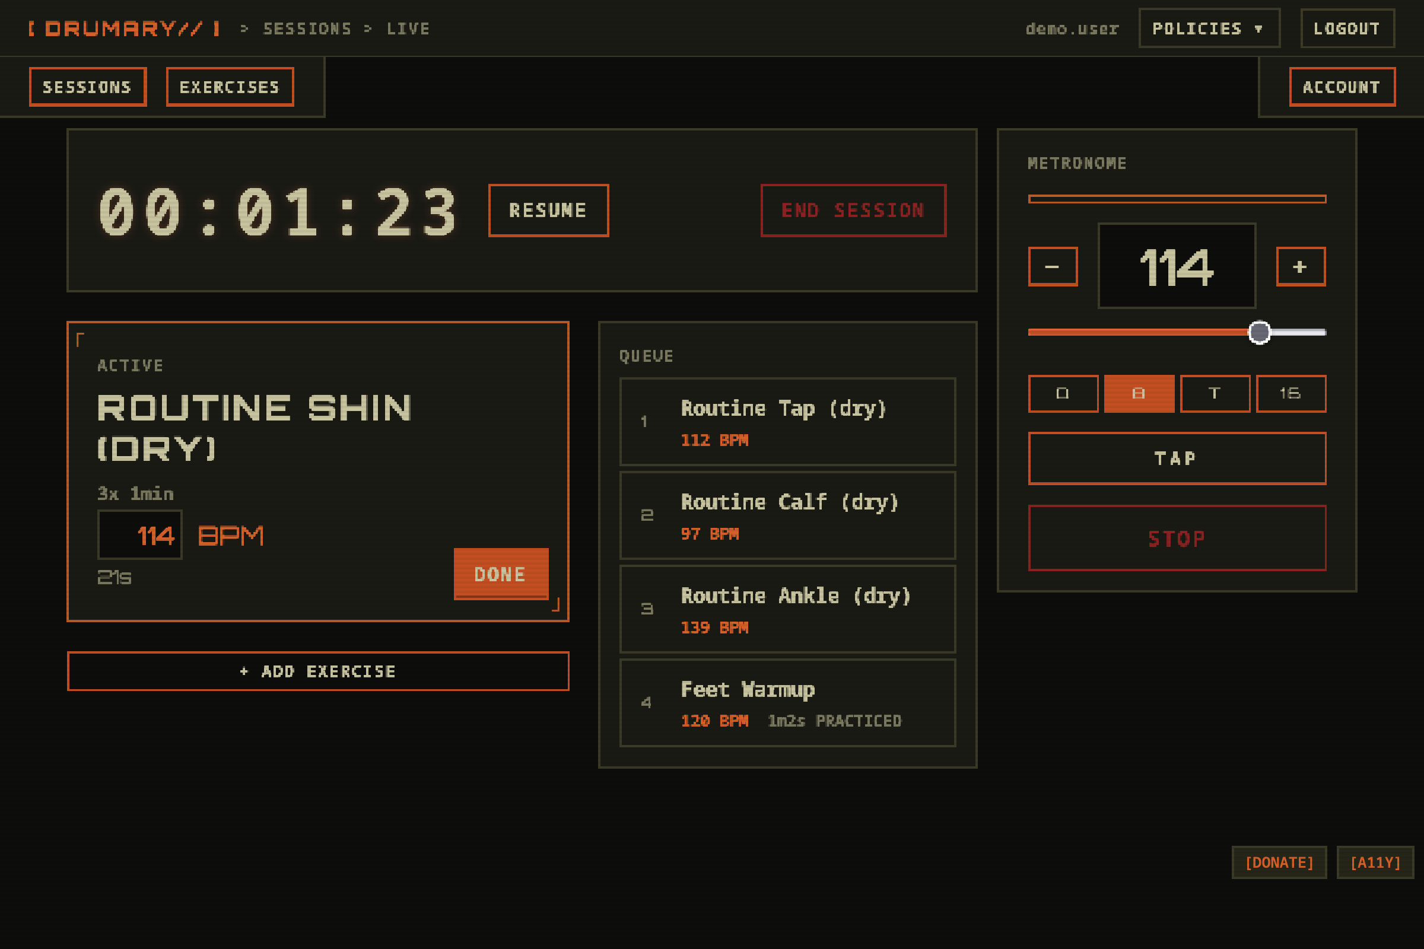This screenshot has width=1424, height=949.
Task: Click LIVE in the breadcrumb
Action: tap(408, 28)
